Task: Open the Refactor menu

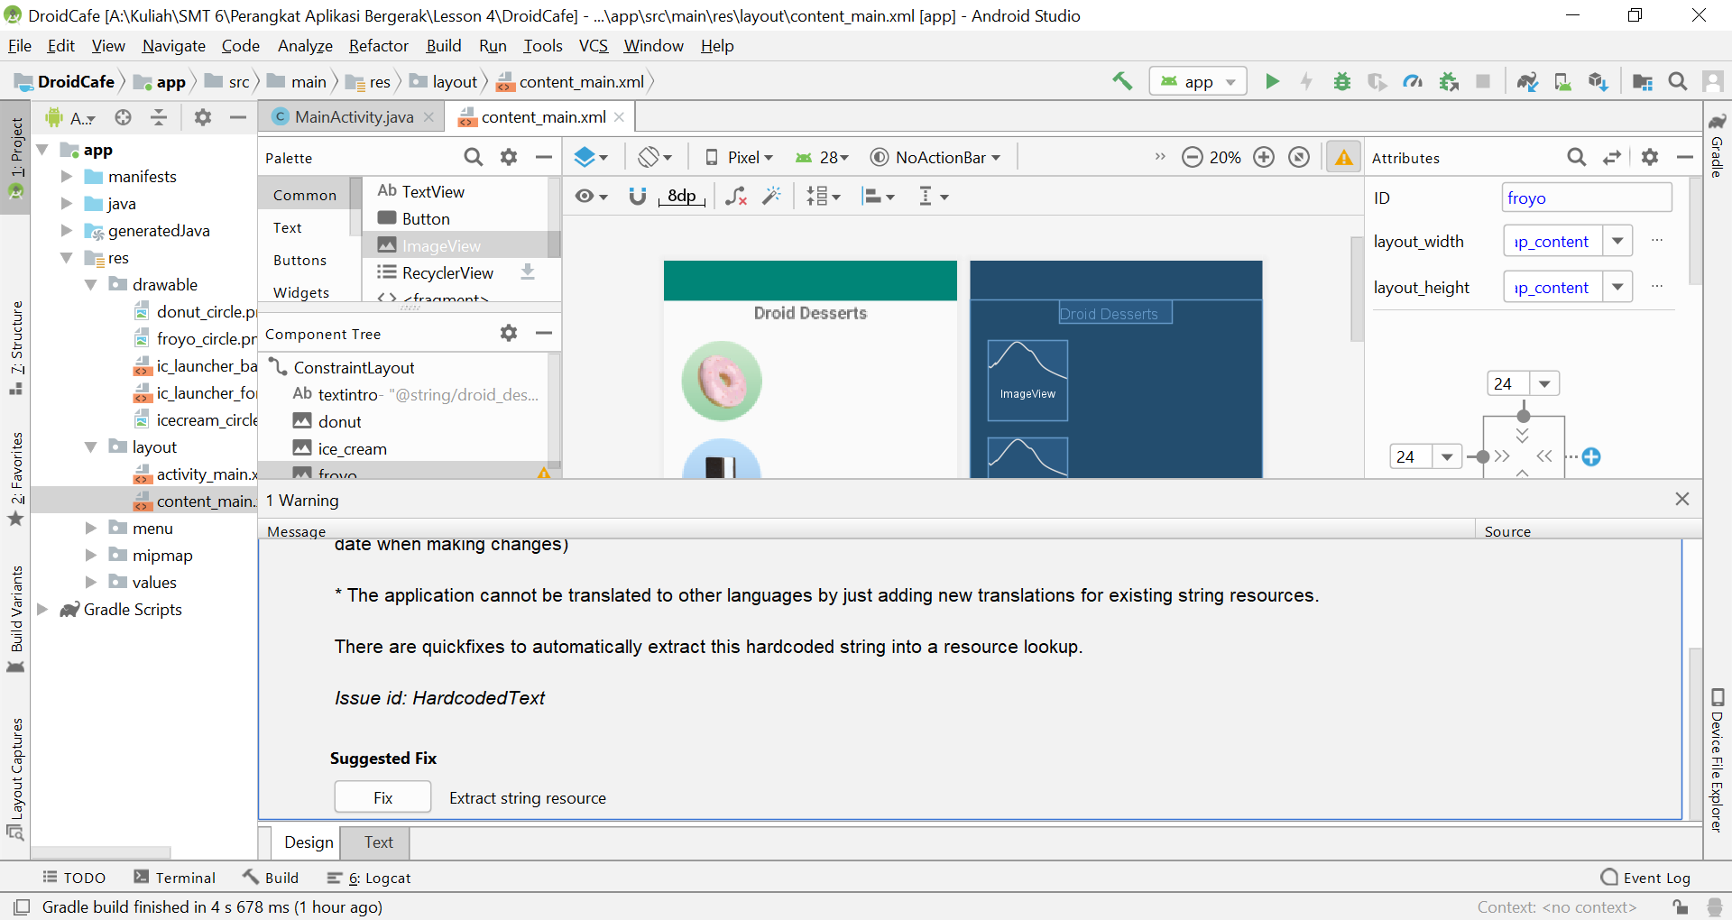Action: point(378,46)
